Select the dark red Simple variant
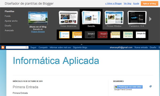 [x=102, y=35]
